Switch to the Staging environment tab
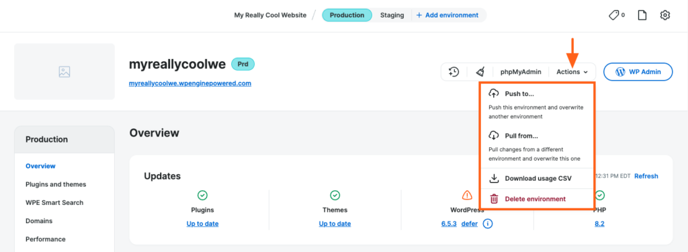688x252 pixels. (392, 15)
